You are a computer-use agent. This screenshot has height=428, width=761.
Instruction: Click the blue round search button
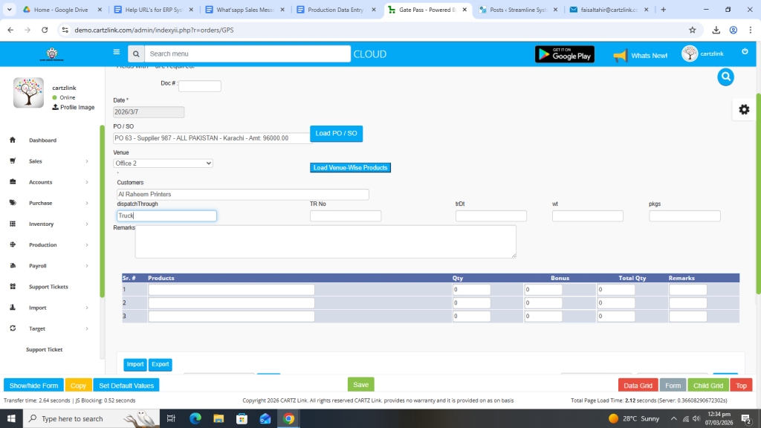726,77
